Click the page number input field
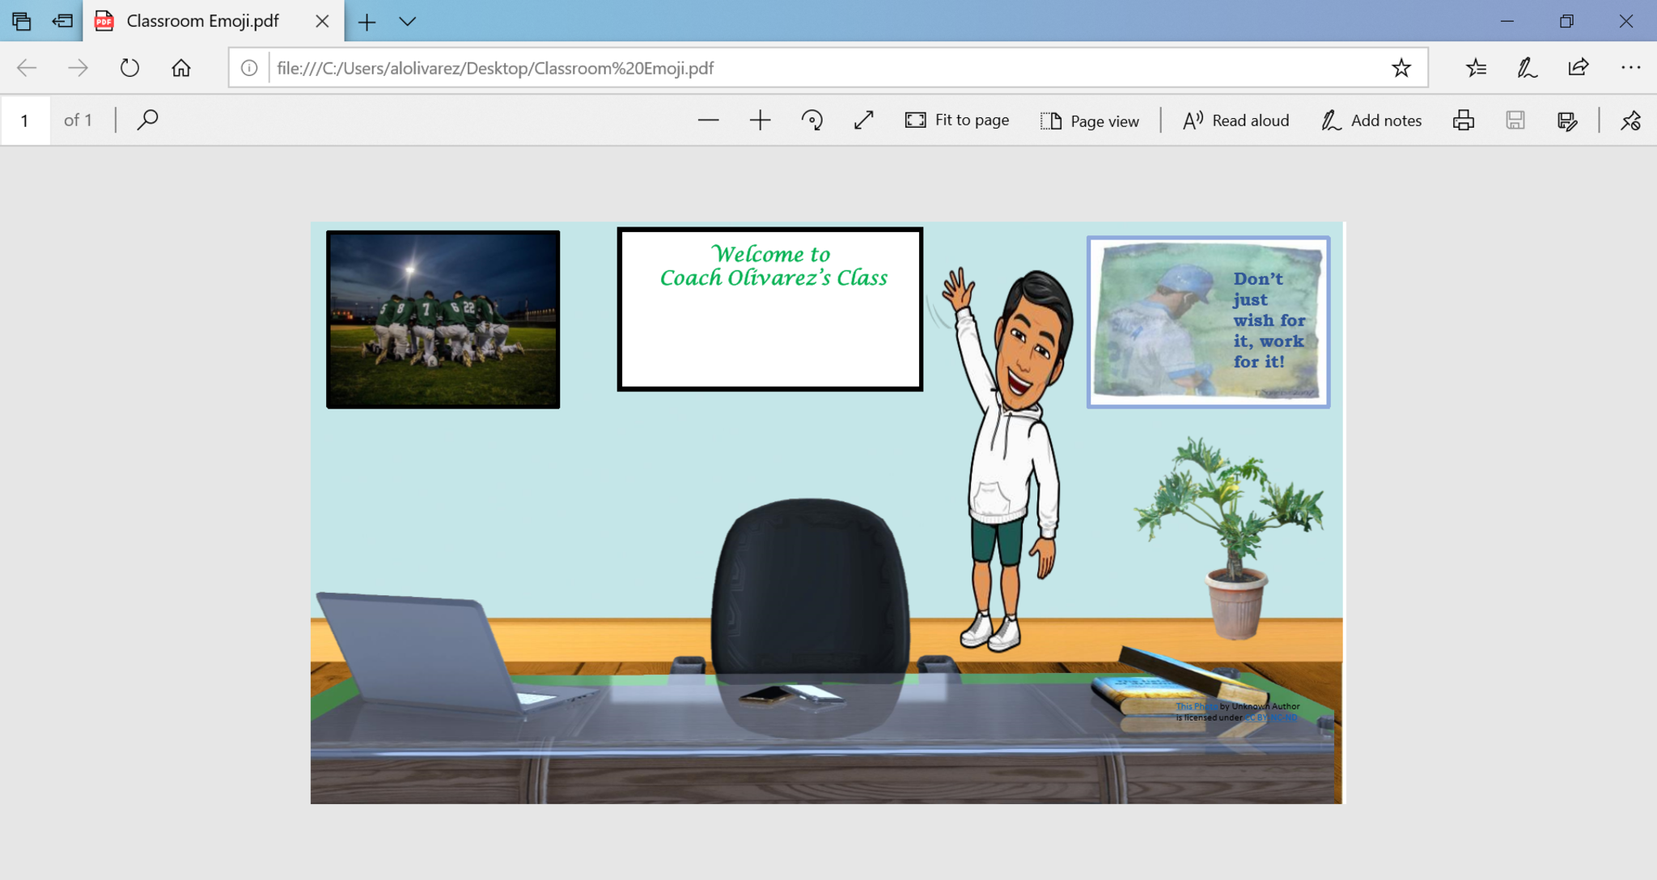Viewport: 1657px width, 880px height. point(25,121)
